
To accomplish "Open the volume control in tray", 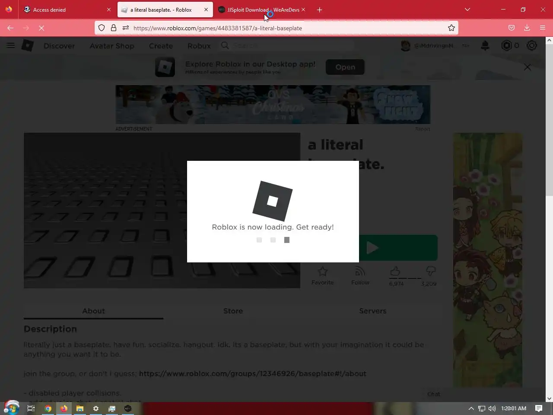I will (492, 408).
